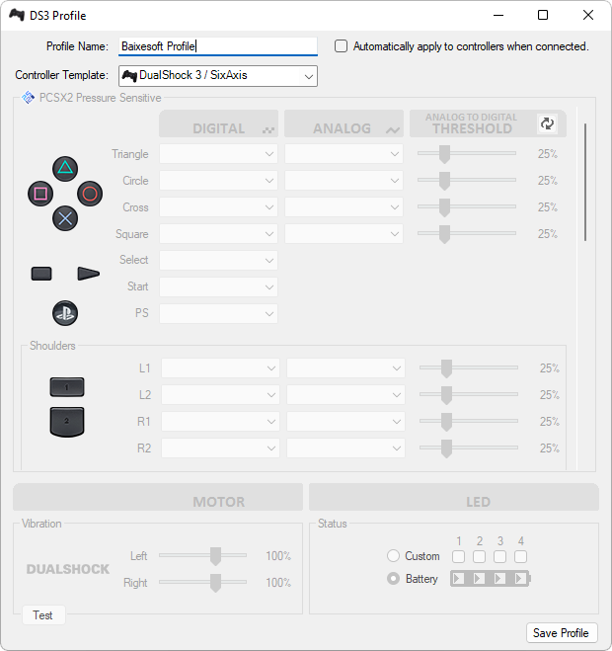Click the Triangle button icon
Viewport: 612px width, 651px height.
(65, 167)
